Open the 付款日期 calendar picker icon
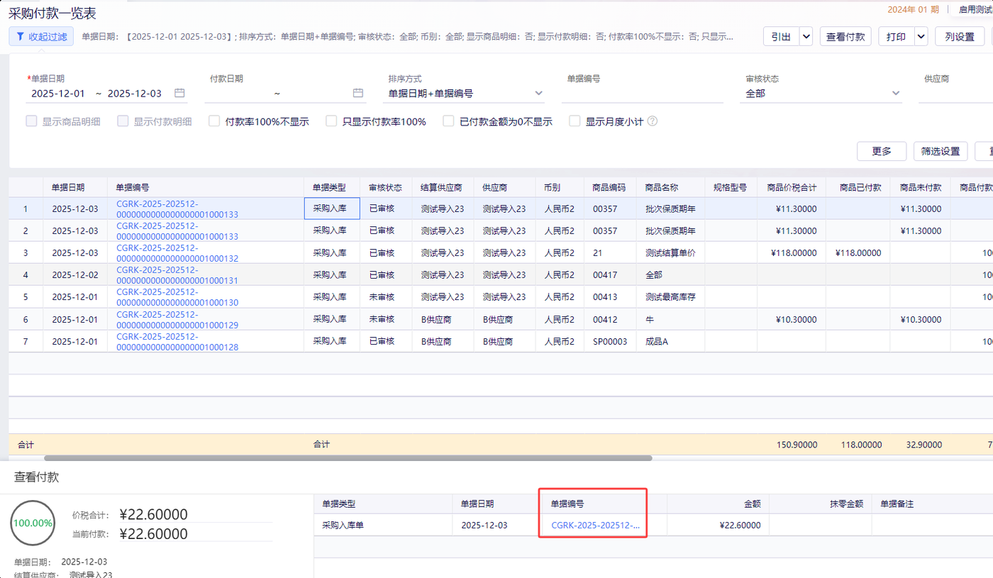 point(358,93)
